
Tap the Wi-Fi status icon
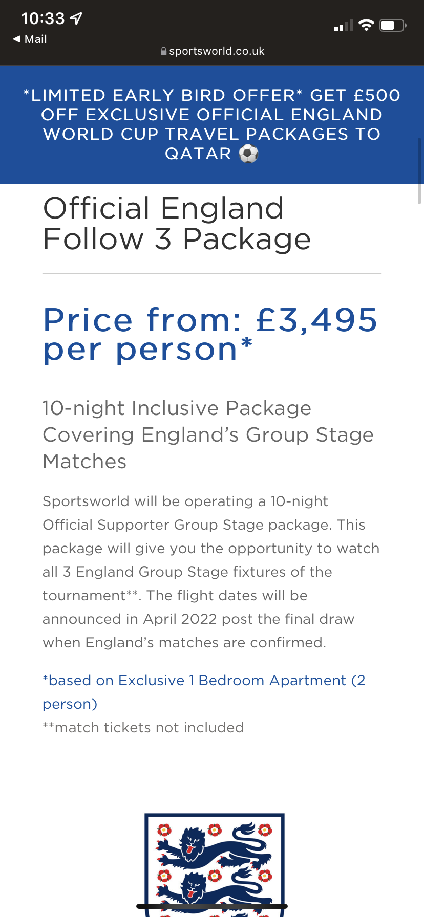pyautogui.click(x=366, y=26)
